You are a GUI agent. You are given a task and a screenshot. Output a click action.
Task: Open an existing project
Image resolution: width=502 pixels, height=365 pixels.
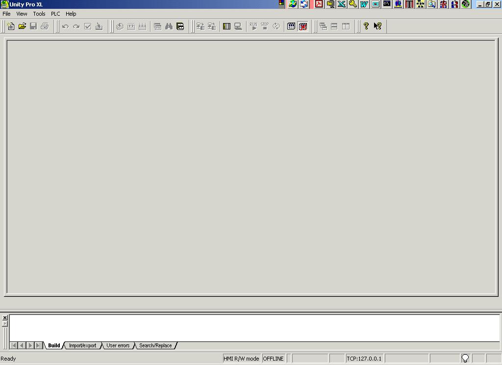23,26
